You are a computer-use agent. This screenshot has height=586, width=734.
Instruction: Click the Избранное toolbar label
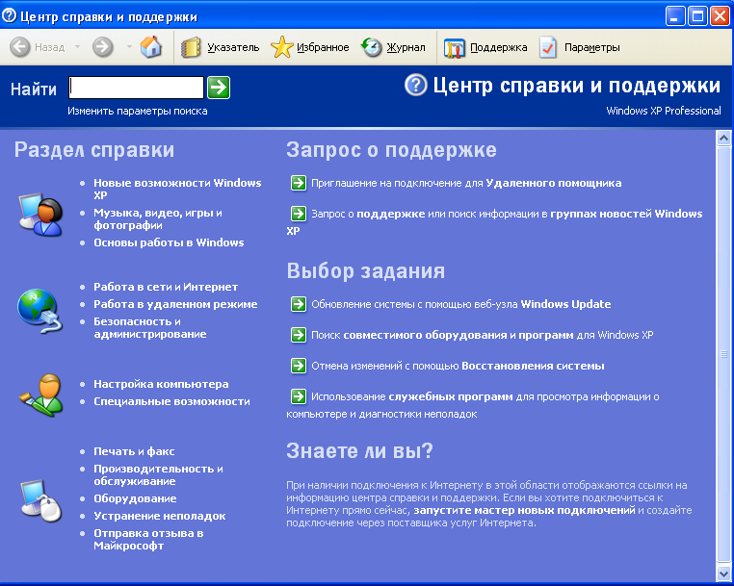pos(323,47)
